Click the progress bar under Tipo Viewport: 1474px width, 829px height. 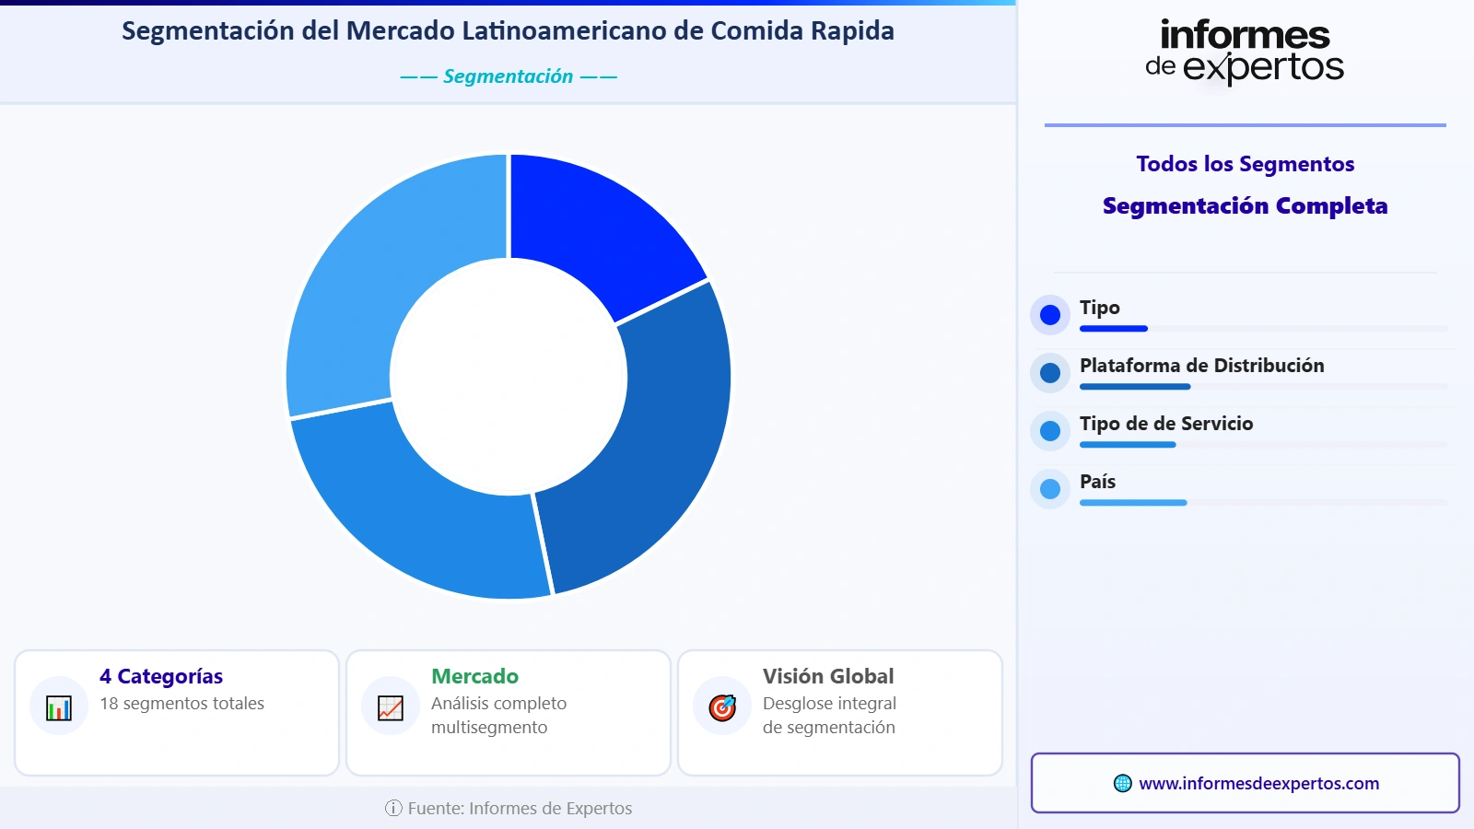(1263, 329)
